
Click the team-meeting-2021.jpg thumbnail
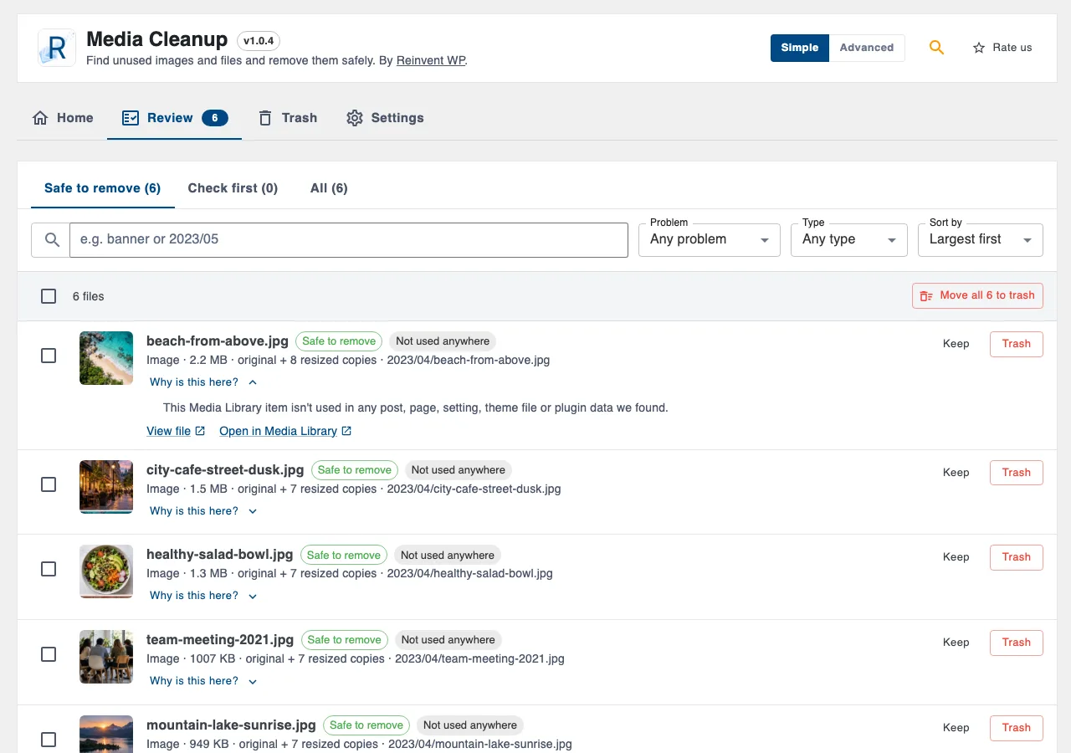tap(106, 657)
